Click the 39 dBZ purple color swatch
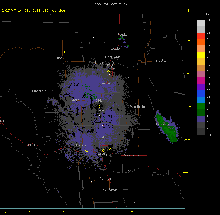The image size is (220, 215). pos(201,87)
